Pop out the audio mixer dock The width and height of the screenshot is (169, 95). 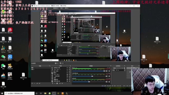click(111, 66)
